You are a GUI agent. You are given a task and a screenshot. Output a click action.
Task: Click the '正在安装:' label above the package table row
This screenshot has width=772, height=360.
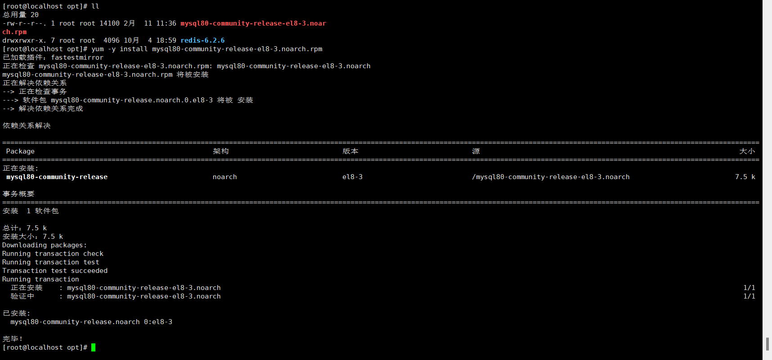[x=21, y=168]
